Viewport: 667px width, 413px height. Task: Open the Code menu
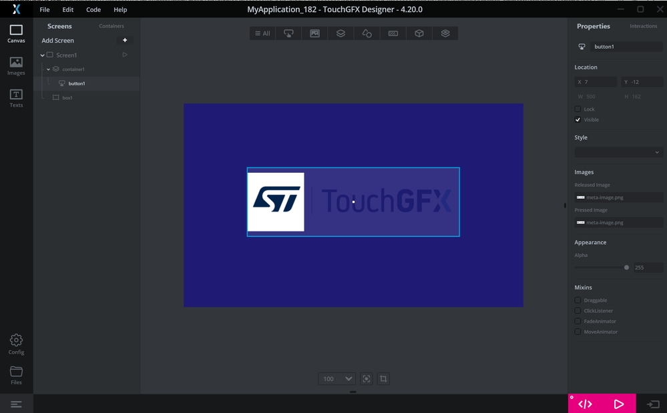[x=93, y=9]
